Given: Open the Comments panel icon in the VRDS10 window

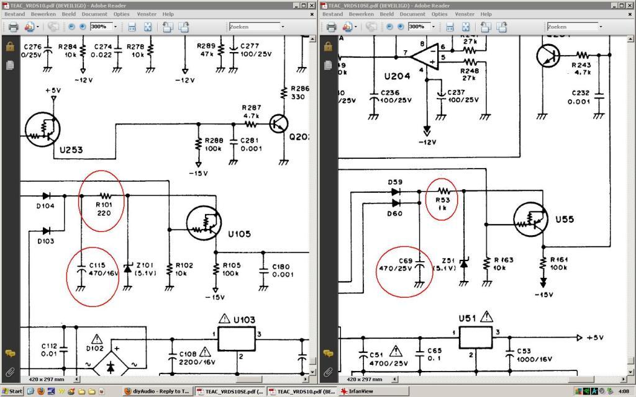Looking at the screenshot, I should 10,354.
